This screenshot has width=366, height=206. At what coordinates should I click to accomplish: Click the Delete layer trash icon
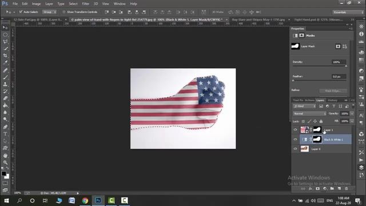click(x=347, y=189)
